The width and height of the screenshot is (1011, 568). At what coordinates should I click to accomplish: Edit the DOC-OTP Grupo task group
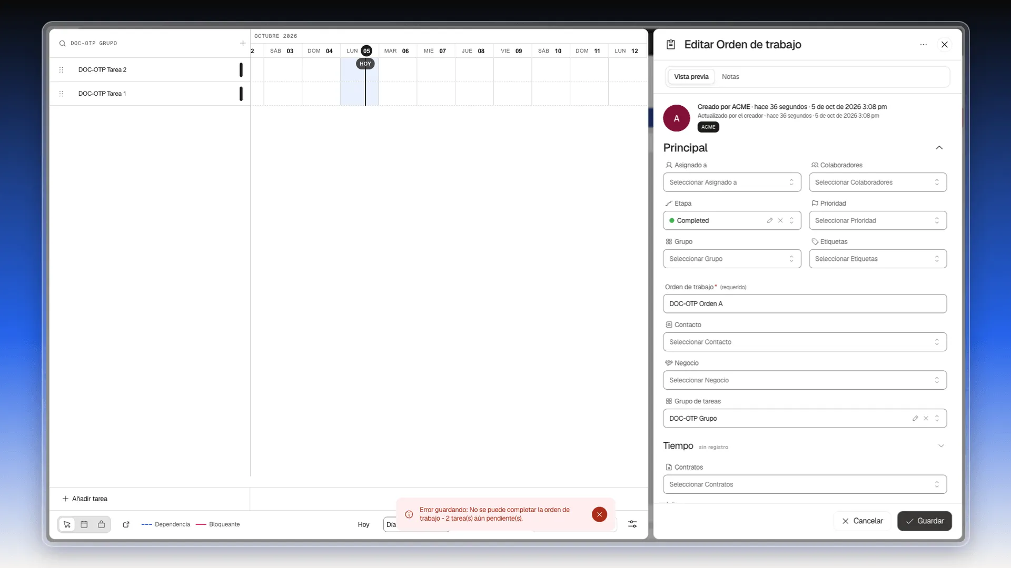click(x=915, y=418)
